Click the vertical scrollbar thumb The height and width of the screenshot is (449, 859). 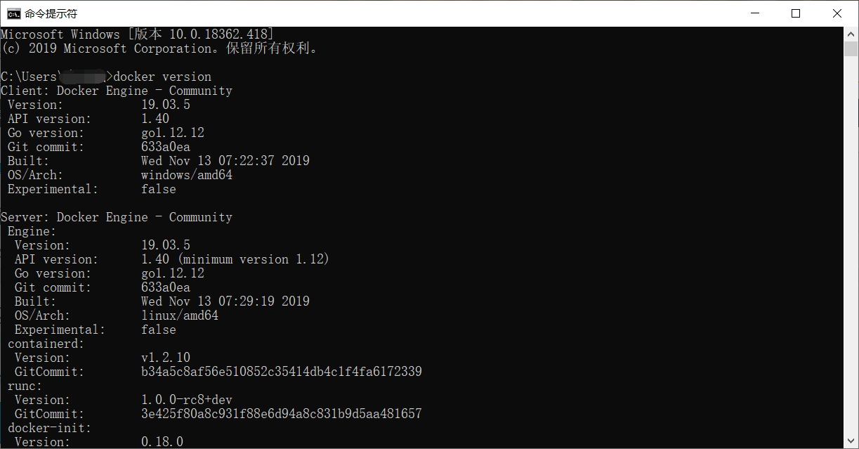tap(851, 48)
